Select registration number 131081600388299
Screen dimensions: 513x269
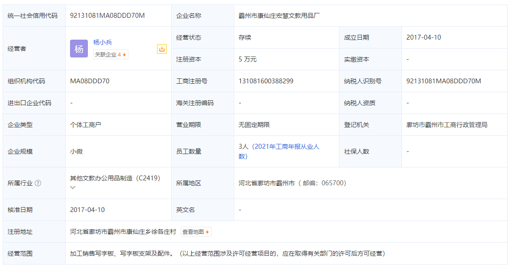click(266, 82)
